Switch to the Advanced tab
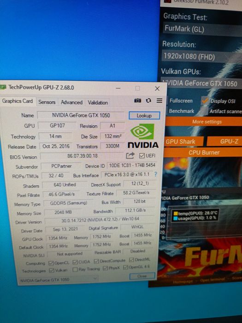The image size is (242, 323). click(x=71, y=102)
